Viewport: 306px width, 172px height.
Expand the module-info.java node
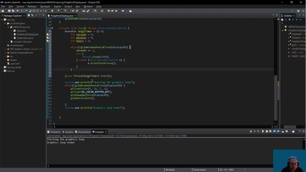point(9,42)
